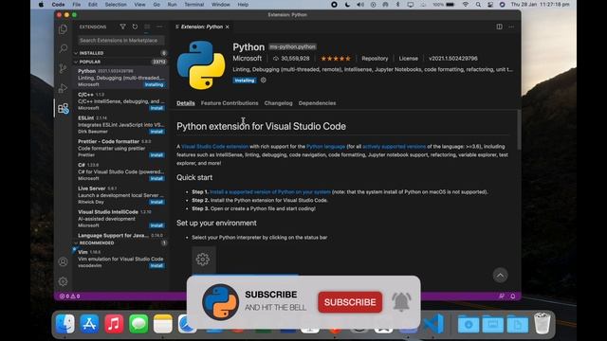Focus Search Extensions in Marketplace field
The width and height of the screenshot is (607, 341).
click(x=121, y=40)
